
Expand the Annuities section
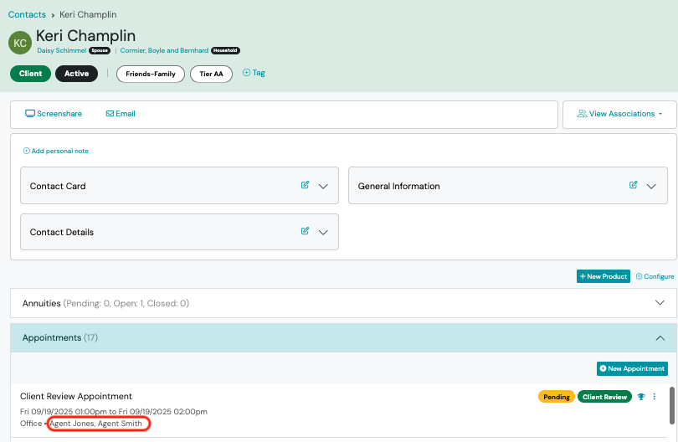click(660, 303)
